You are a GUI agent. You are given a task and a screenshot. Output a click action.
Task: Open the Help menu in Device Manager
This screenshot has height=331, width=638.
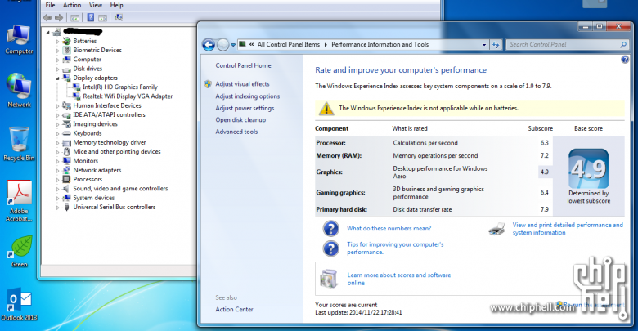116,5
